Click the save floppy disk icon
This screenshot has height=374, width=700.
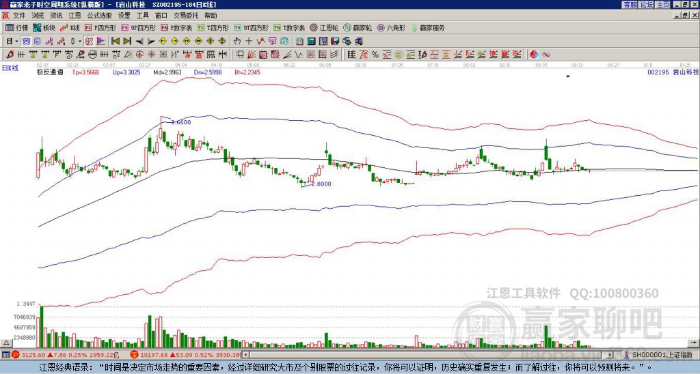[x=335, y=42]
